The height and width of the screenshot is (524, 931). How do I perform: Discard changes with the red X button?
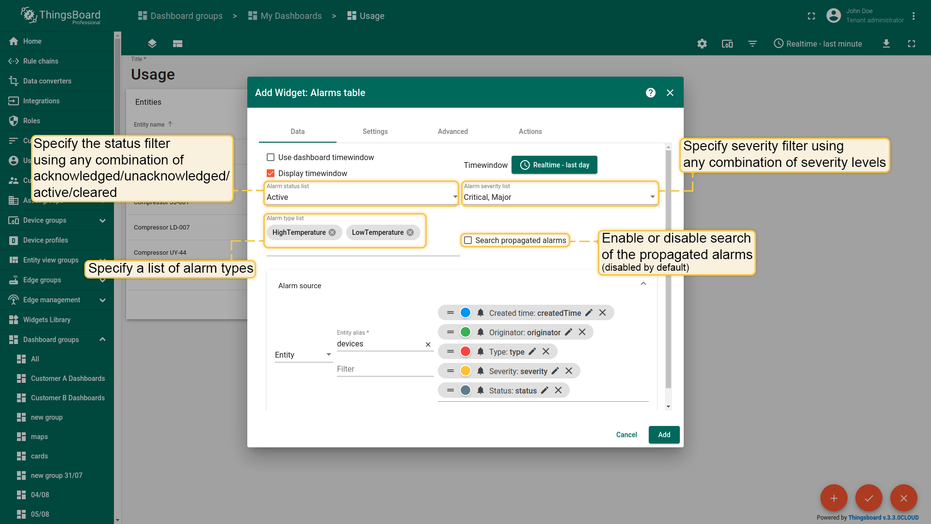[904, 498]
